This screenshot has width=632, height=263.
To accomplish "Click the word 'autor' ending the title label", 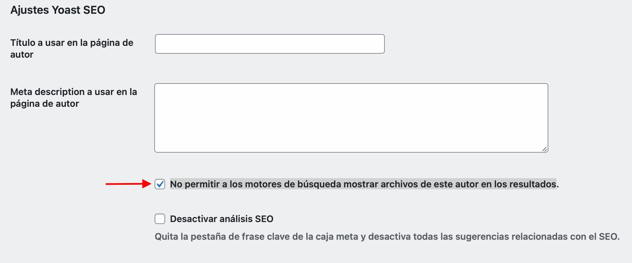I will point(22,54).
